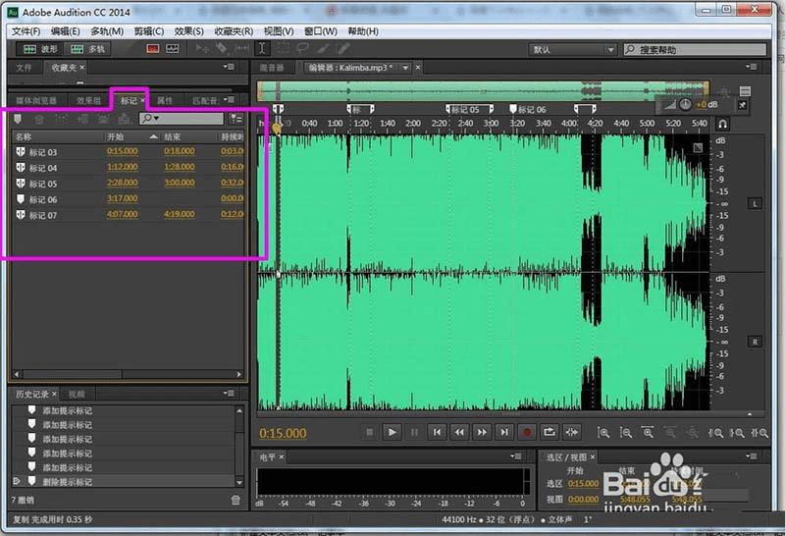Switch to Multitrack (多轨) view
The image size is (785, 536).
(88, 48)
